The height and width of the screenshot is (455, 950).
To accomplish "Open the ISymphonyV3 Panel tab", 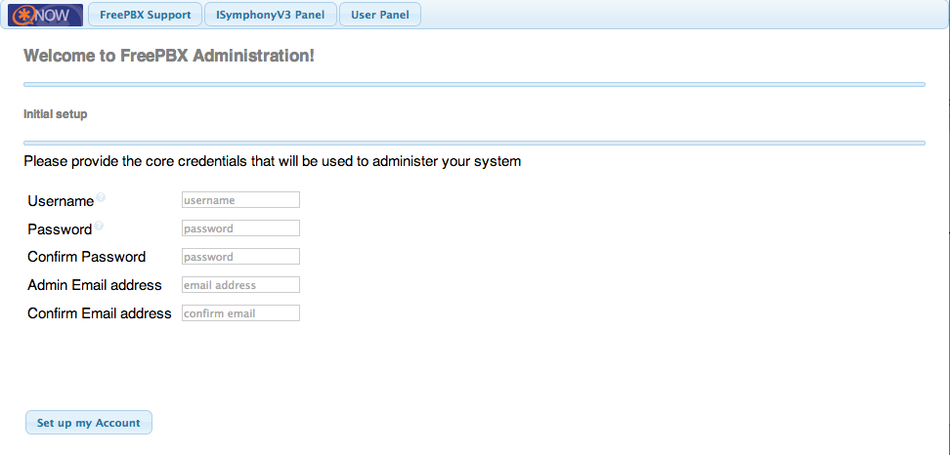I will pyautogui.click(x=270, y=15).
